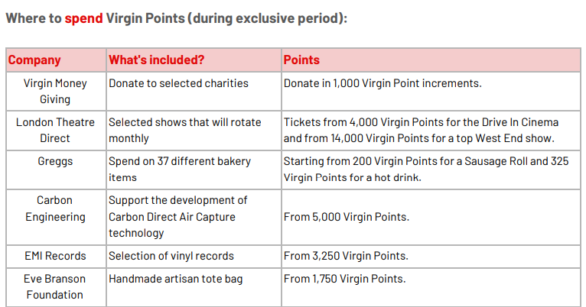The image size is (586, 307).
Task: Click 'Spend on 37 different bakery items'
Action: point(179,170)
